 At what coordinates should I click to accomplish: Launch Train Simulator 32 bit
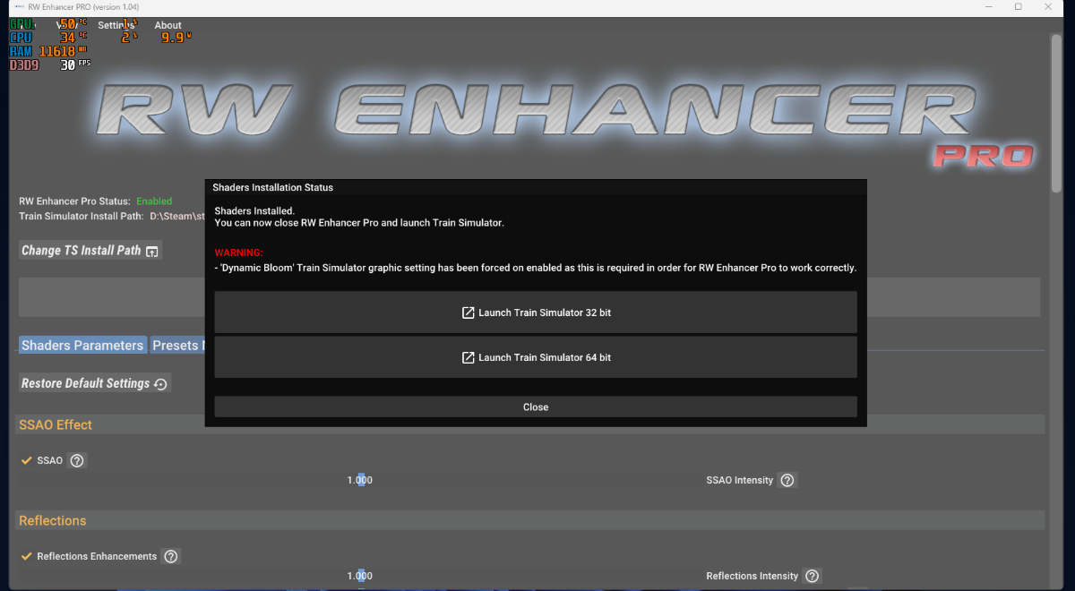[536, 313]
